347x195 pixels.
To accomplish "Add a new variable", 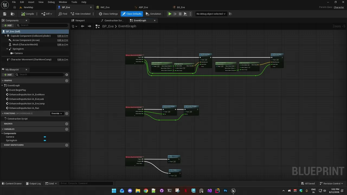I will point(67,129).
